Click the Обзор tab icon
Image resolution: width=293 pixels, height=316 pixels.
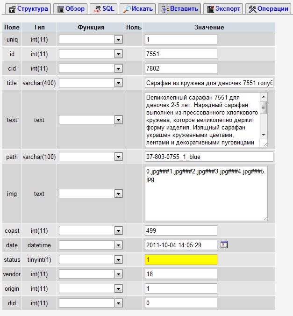[x=60, y=9]
